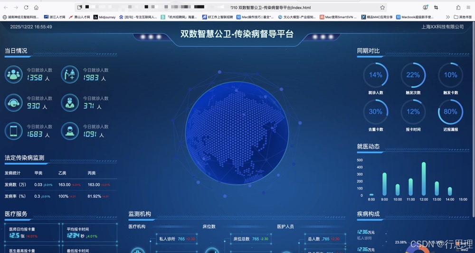475x253 pixels.
Task: Click the 法定传染病监测 section title
Action: [25, 158]
